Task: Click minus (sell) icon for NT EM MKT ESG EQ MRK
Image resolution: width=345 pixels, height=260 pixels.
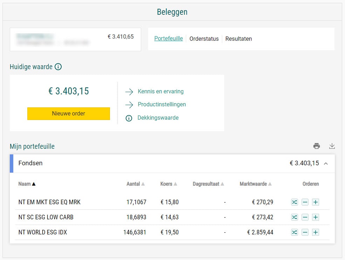Action: pos(305,202)
